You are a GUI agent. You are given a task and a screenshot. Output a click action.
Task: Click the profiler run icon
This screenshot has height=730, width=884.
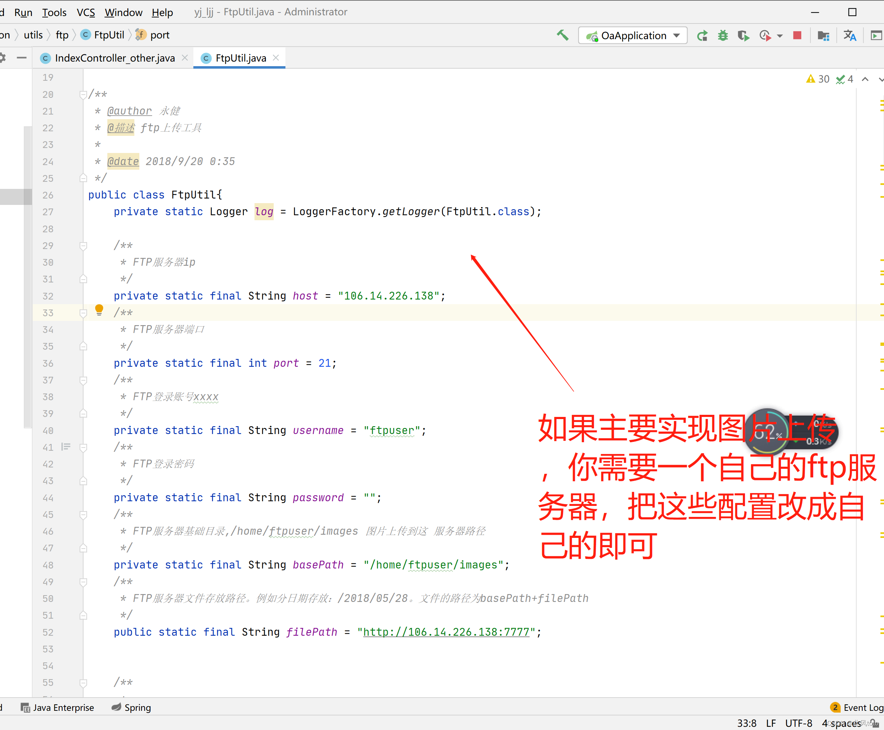(x=765, y=36)
